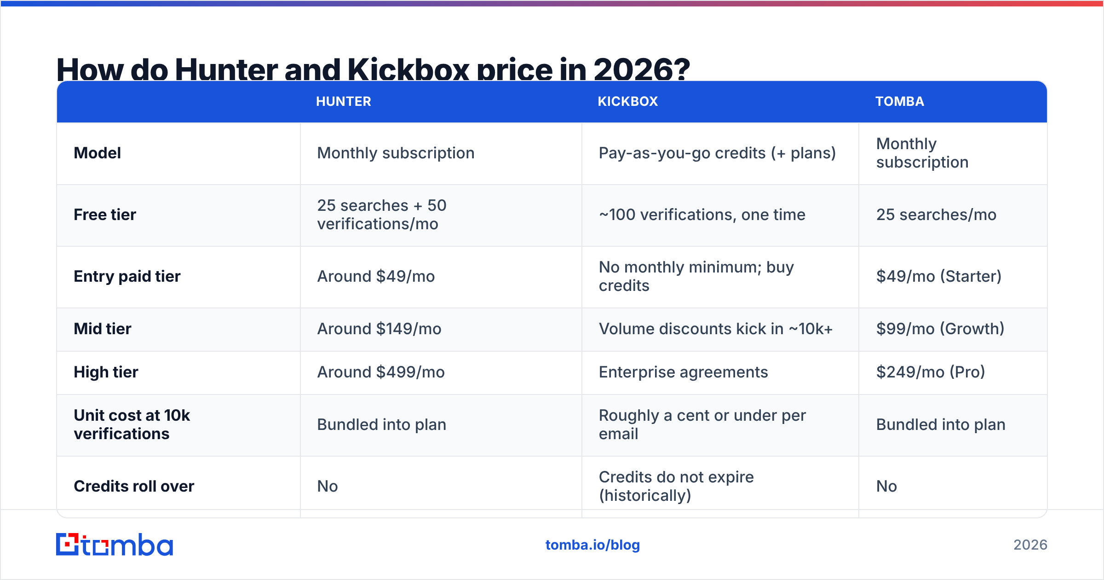The height and width of the screenshot is (580, 1104).
Task: Click the 'Free tier' row label
Action: pyautogui.click(x=105, y=215)
